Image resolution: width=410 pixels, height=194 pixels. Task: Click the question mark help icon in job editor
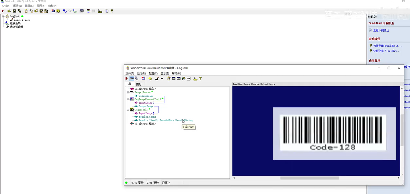(x=201, y=79)
